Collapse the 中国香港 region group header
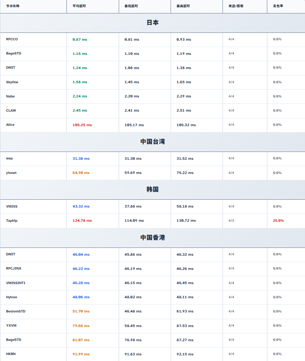This screenshot has height=361, width=305. coord(152,238)
